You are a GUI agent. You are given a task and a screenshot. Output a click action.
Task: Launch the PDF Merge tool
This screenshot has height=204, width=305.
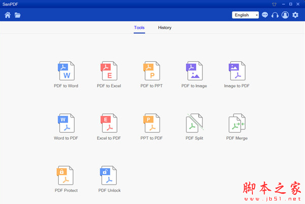[x=237, y=127]
